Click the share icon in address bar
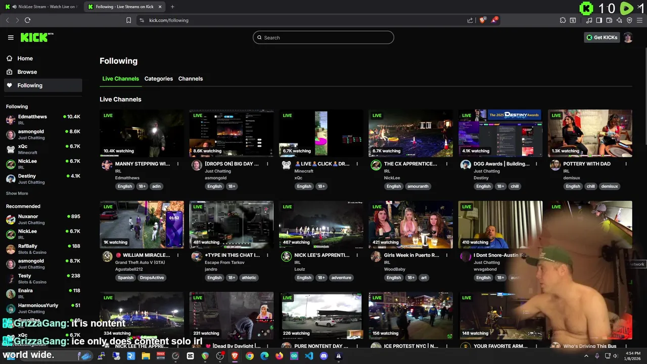Image resolution: width=647 pixels, height=364 pixels. (x=470, y=20)
